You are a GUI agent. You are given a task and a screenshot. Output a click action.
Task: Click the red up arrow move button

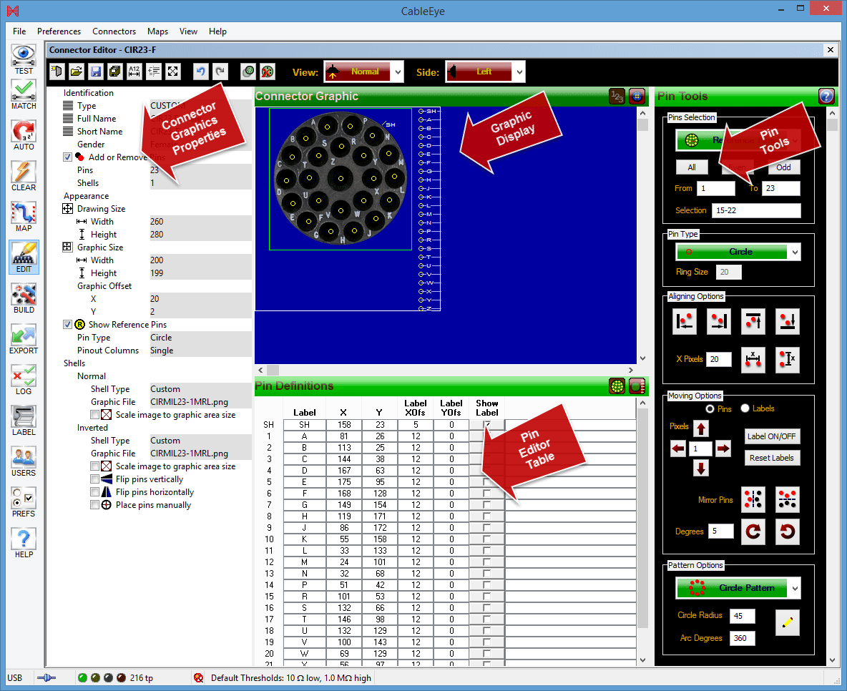(701, 429)
